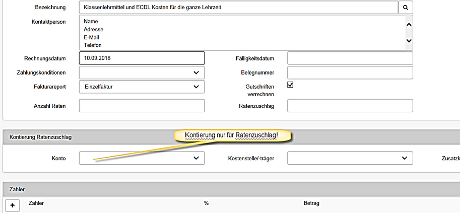Screen dimensions: 460x213
Task: Click the Anzahl Raten input field
Action: [x=142, y=106]
